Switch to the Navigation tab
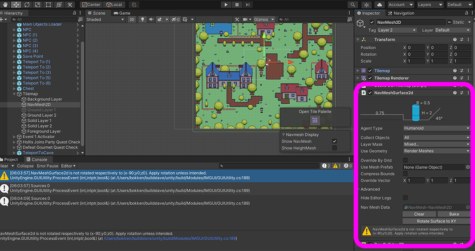The height and width of the screenshot is (251, 475). pos(401,13)
